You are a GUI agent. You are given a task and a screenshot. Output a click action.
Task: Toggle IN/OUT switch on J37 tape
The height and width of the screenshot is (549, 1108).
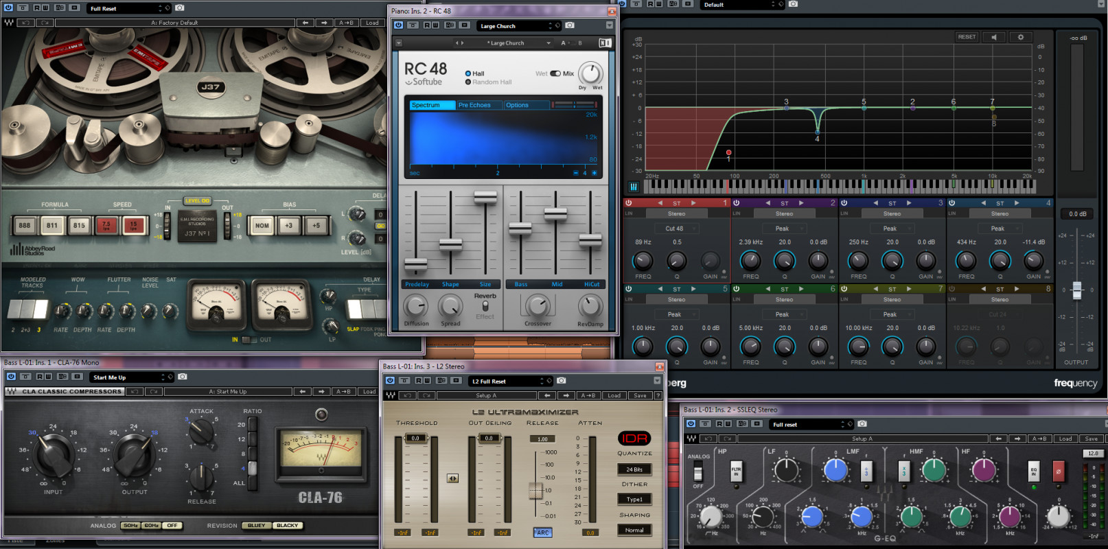pyautogui.click(x=251, y=340)
